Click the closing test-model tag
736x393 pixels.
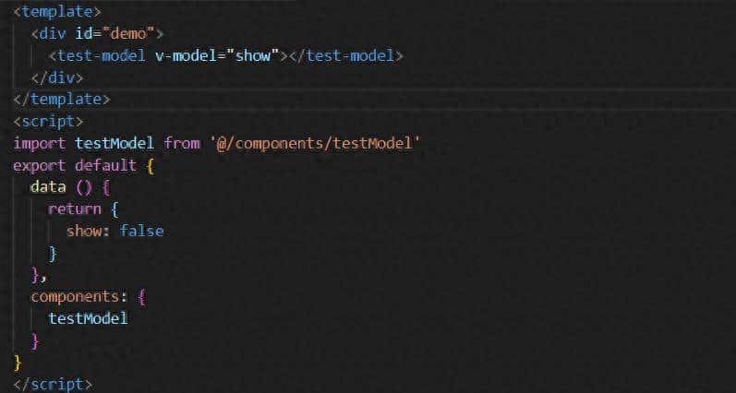pyautogui.click(x=346, y=55)
